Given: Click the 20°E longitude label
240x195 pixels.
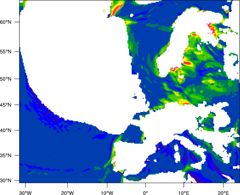Looking at the screenshot, I should tap(223, 193).
